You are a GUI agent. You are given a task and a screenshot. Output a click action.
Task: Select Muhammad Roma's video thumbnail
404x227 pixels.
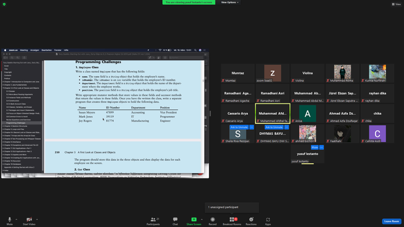(342, 73)
